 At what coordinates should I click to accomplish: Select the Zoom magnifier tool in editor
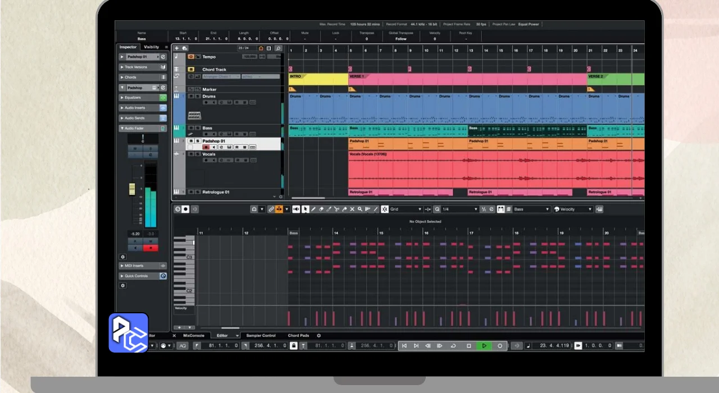(x=360, y=209)
